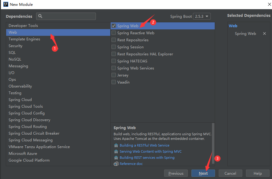Check the Spring HATEOAS checkbox

[114, 61]
